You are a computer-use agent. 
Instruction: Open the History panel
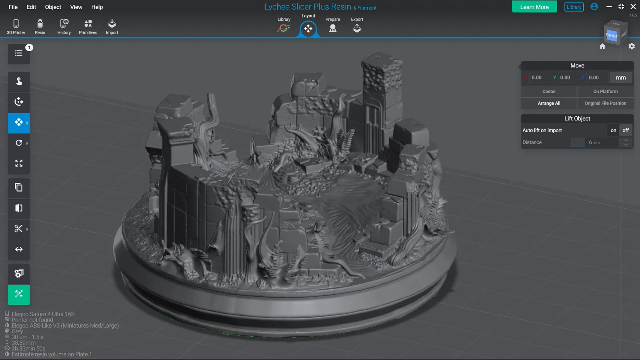tap(64, 27)
